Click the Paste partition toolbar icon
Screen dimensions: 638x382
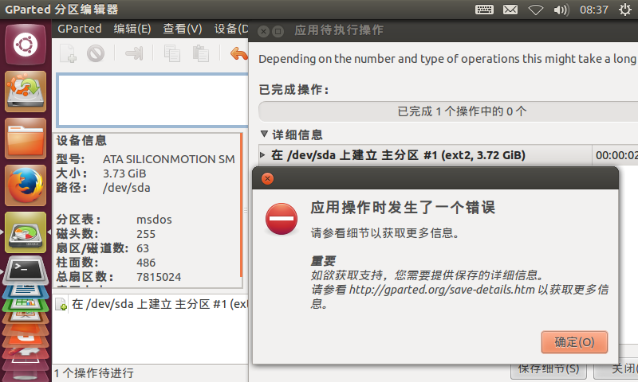coord(201,53)
